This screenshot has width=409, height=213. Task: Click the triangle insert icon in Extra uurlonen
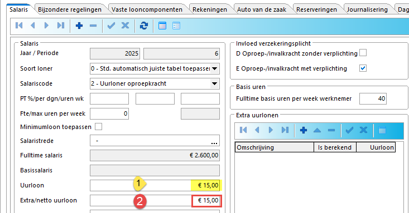[x=317, y=130]
